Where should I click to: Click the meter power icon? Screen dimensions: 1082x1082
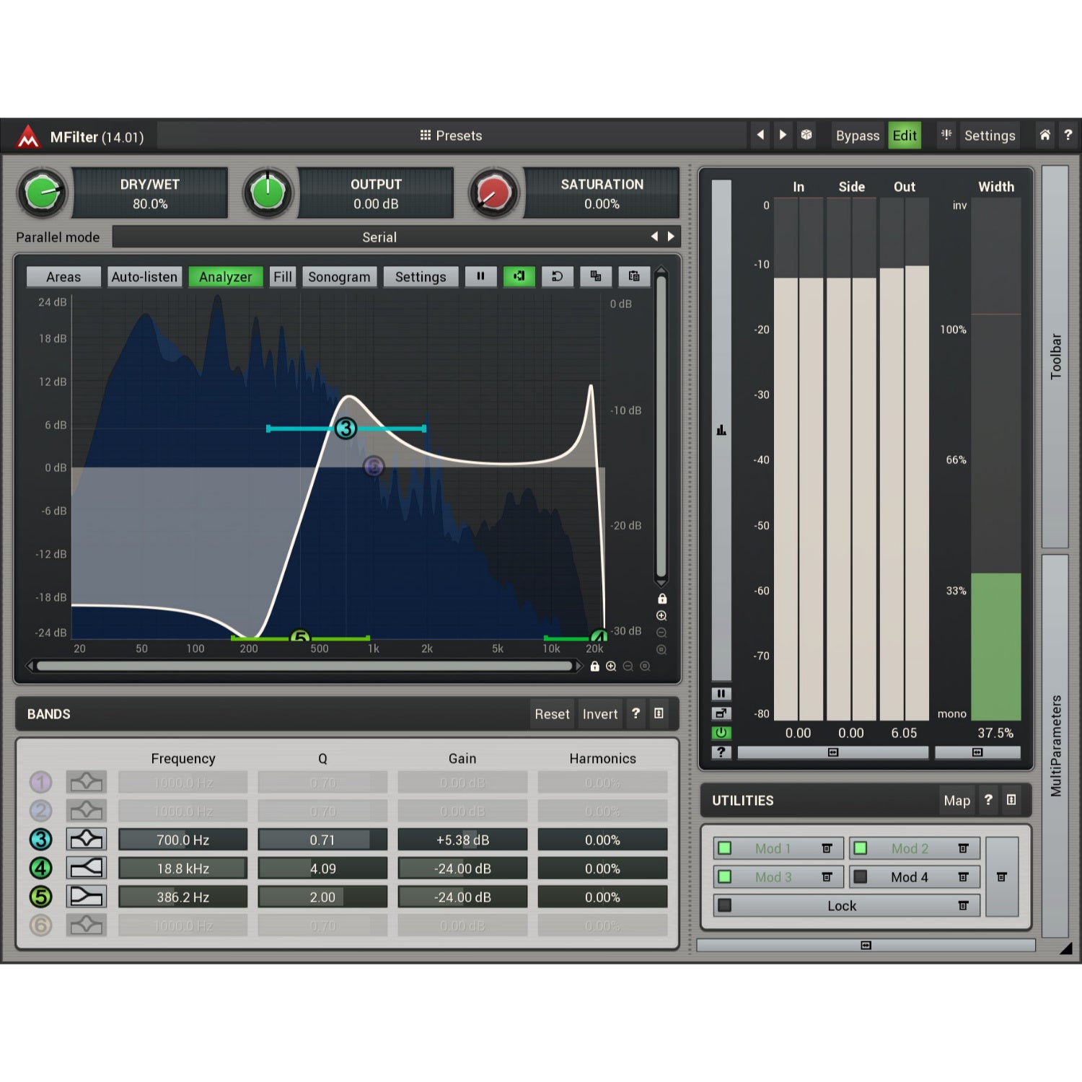point(721,733)
